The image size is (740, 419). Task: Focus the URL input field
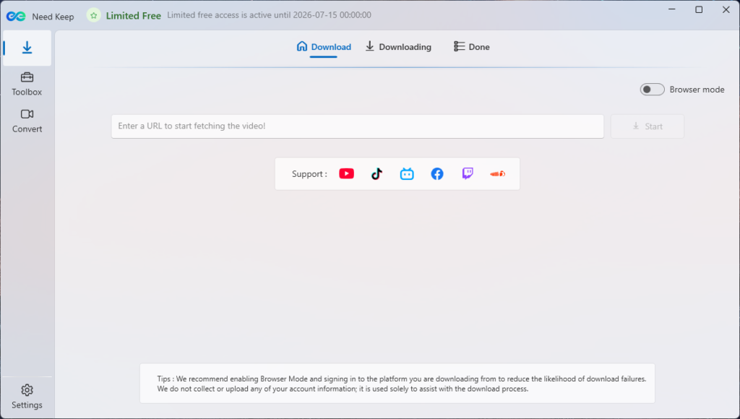click(x=357, y=126)
